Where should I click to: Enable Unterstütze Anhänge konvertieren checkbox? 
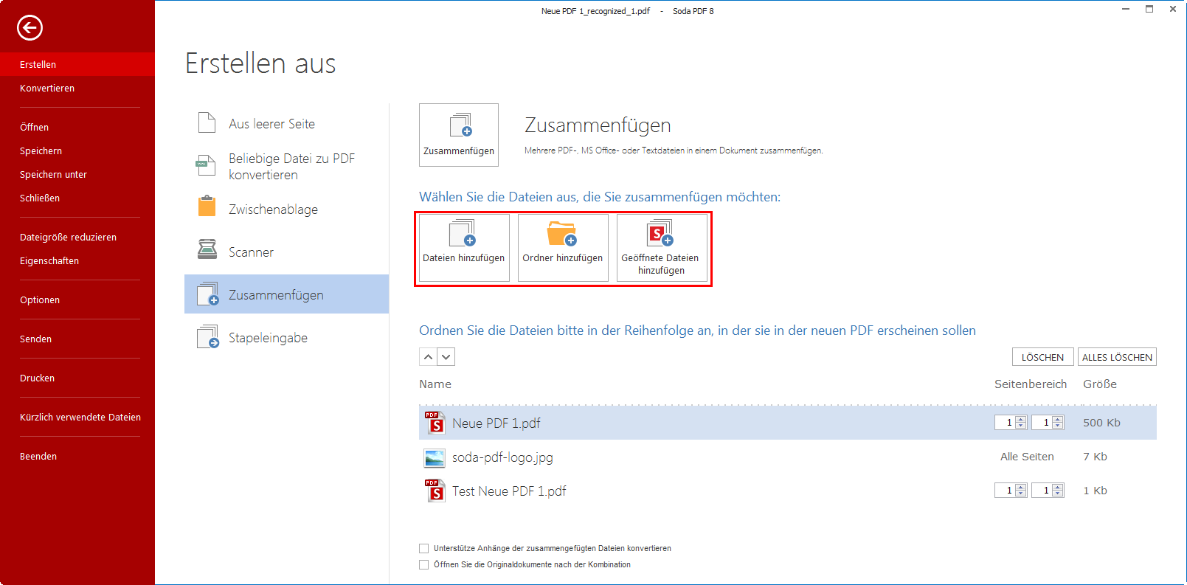pyautogui.click(x=424, y=549)
